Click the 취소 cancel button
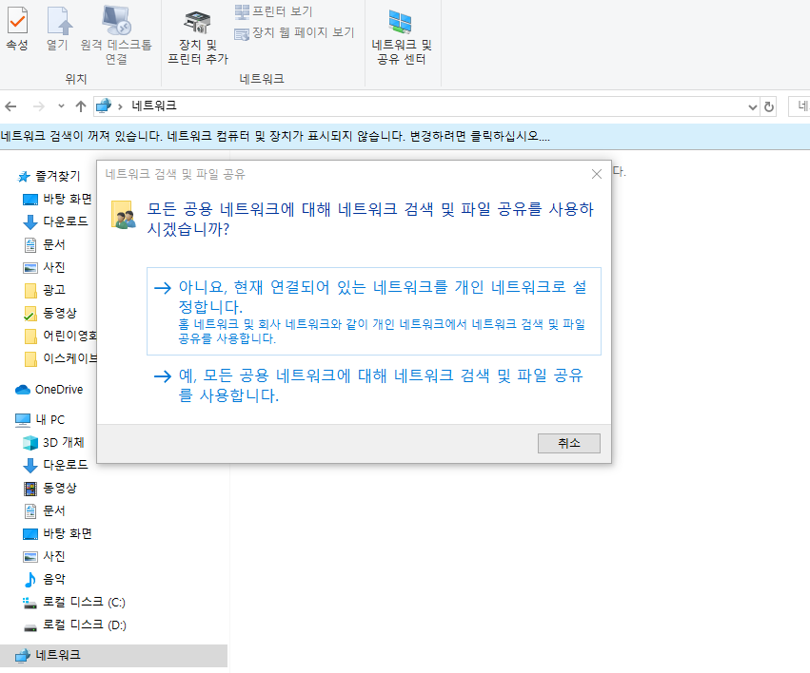The image size is (810, 673). point(569,444)
